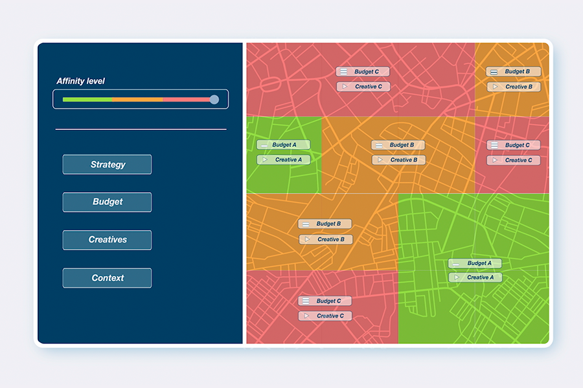
Task: Select Budget C label in right-side red zone
Action: tap(517, 145)
